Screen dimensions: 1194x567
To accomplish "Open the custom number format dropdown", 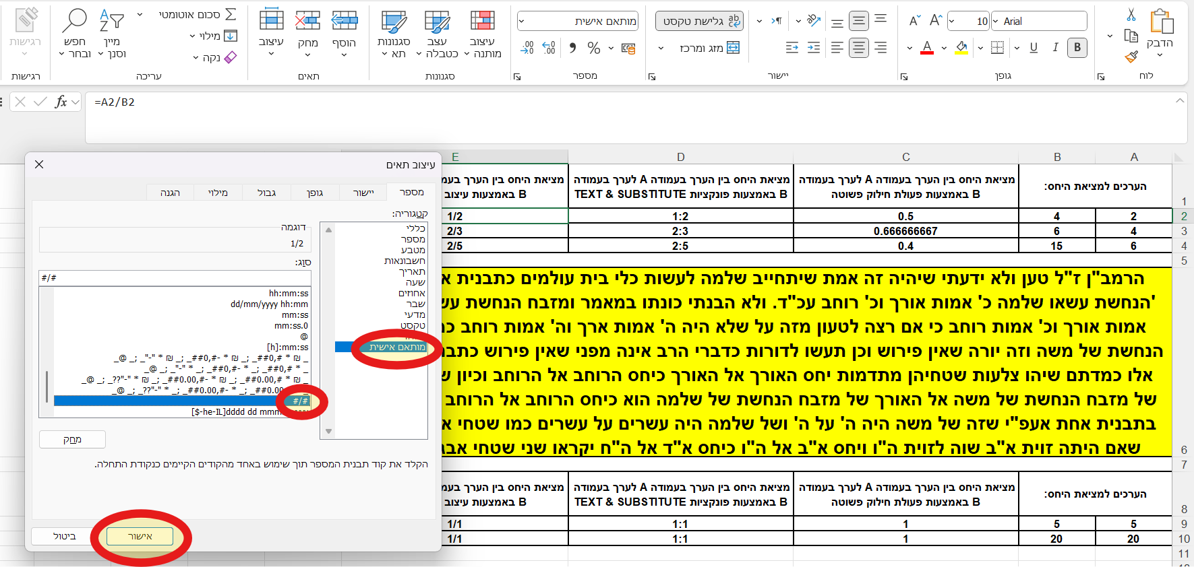I will [x=521, y=22].
